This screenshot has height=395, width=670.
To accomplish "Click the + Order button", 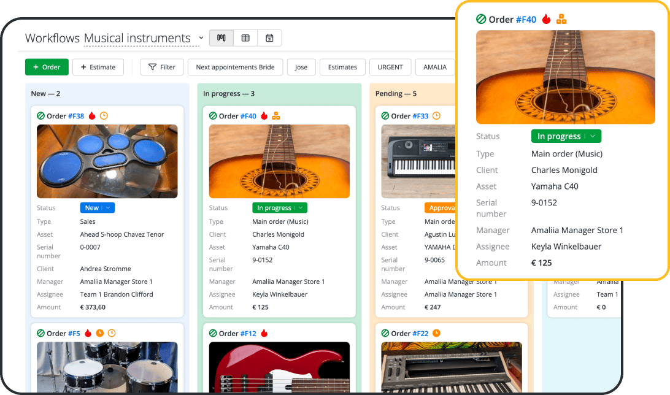I will click(x=47, y=67).
